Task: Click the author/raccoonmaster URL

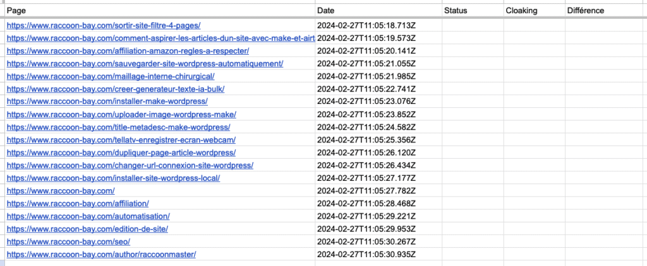Action: 101,255
